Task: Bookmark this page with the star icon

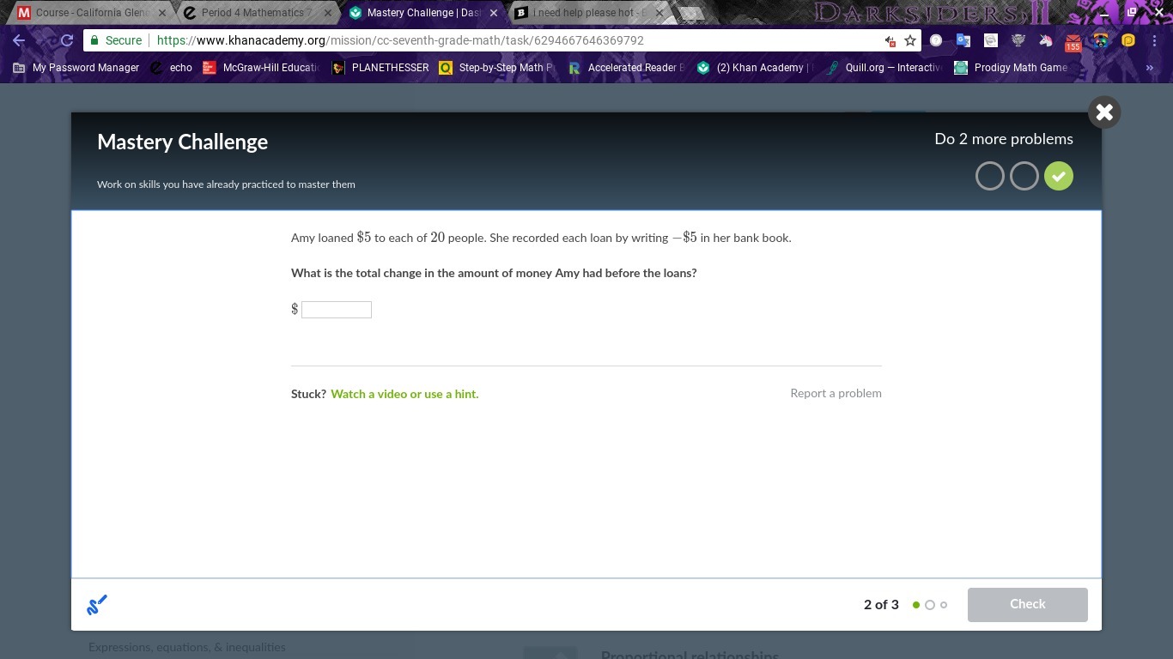Action: pos(910,40)
